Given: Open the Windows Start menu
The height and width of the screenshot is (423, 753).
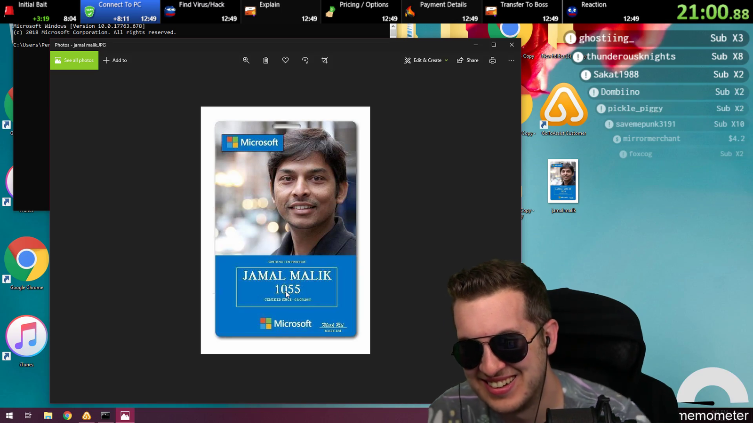Looking at the screenshot, I should tap(9, 415).
